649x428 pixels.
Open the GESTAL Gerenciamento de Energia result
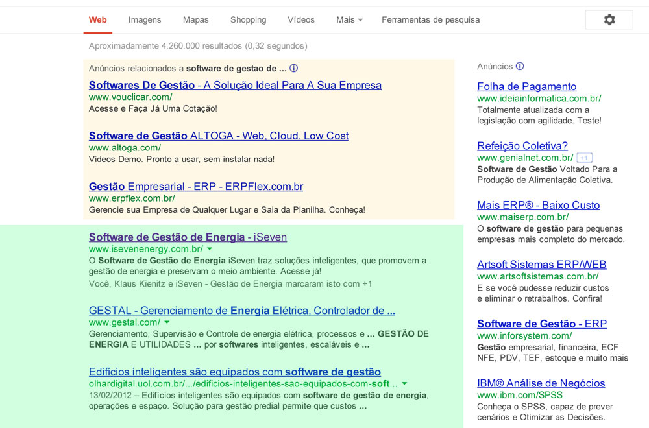[x=241, y=311]
